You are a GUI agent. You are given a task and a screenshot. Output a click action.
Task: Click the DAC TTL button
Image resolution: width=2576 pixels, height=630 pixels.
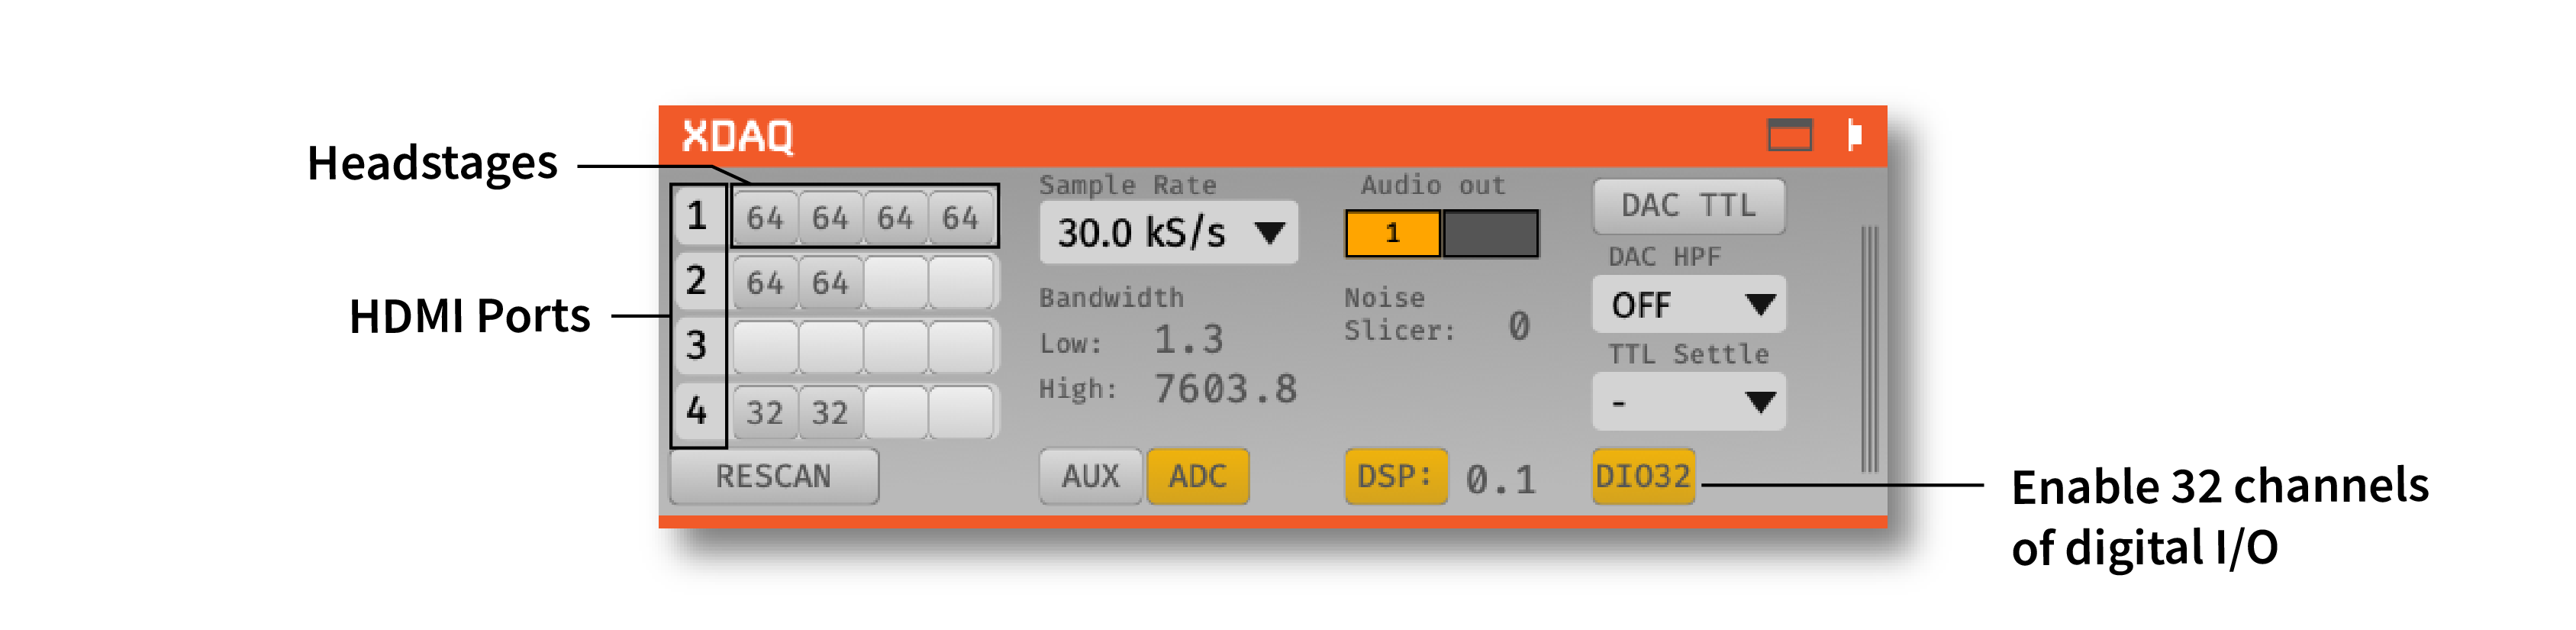[1688, 206]
